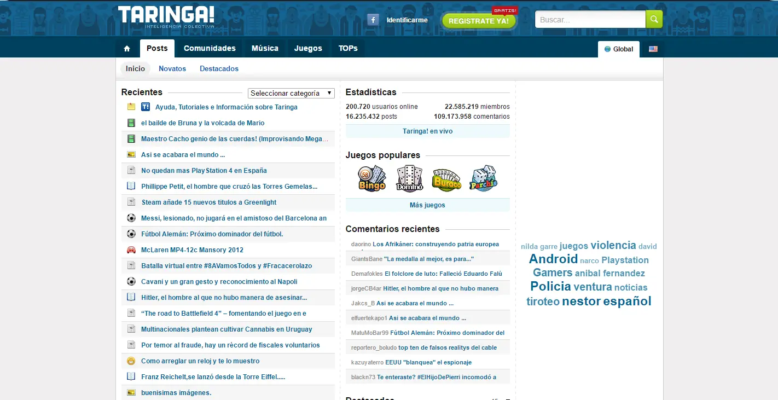This screenshot has height=400, width=778.
Task: Click book icon beside Phillippe Petit post
Action: pos(131,186)
